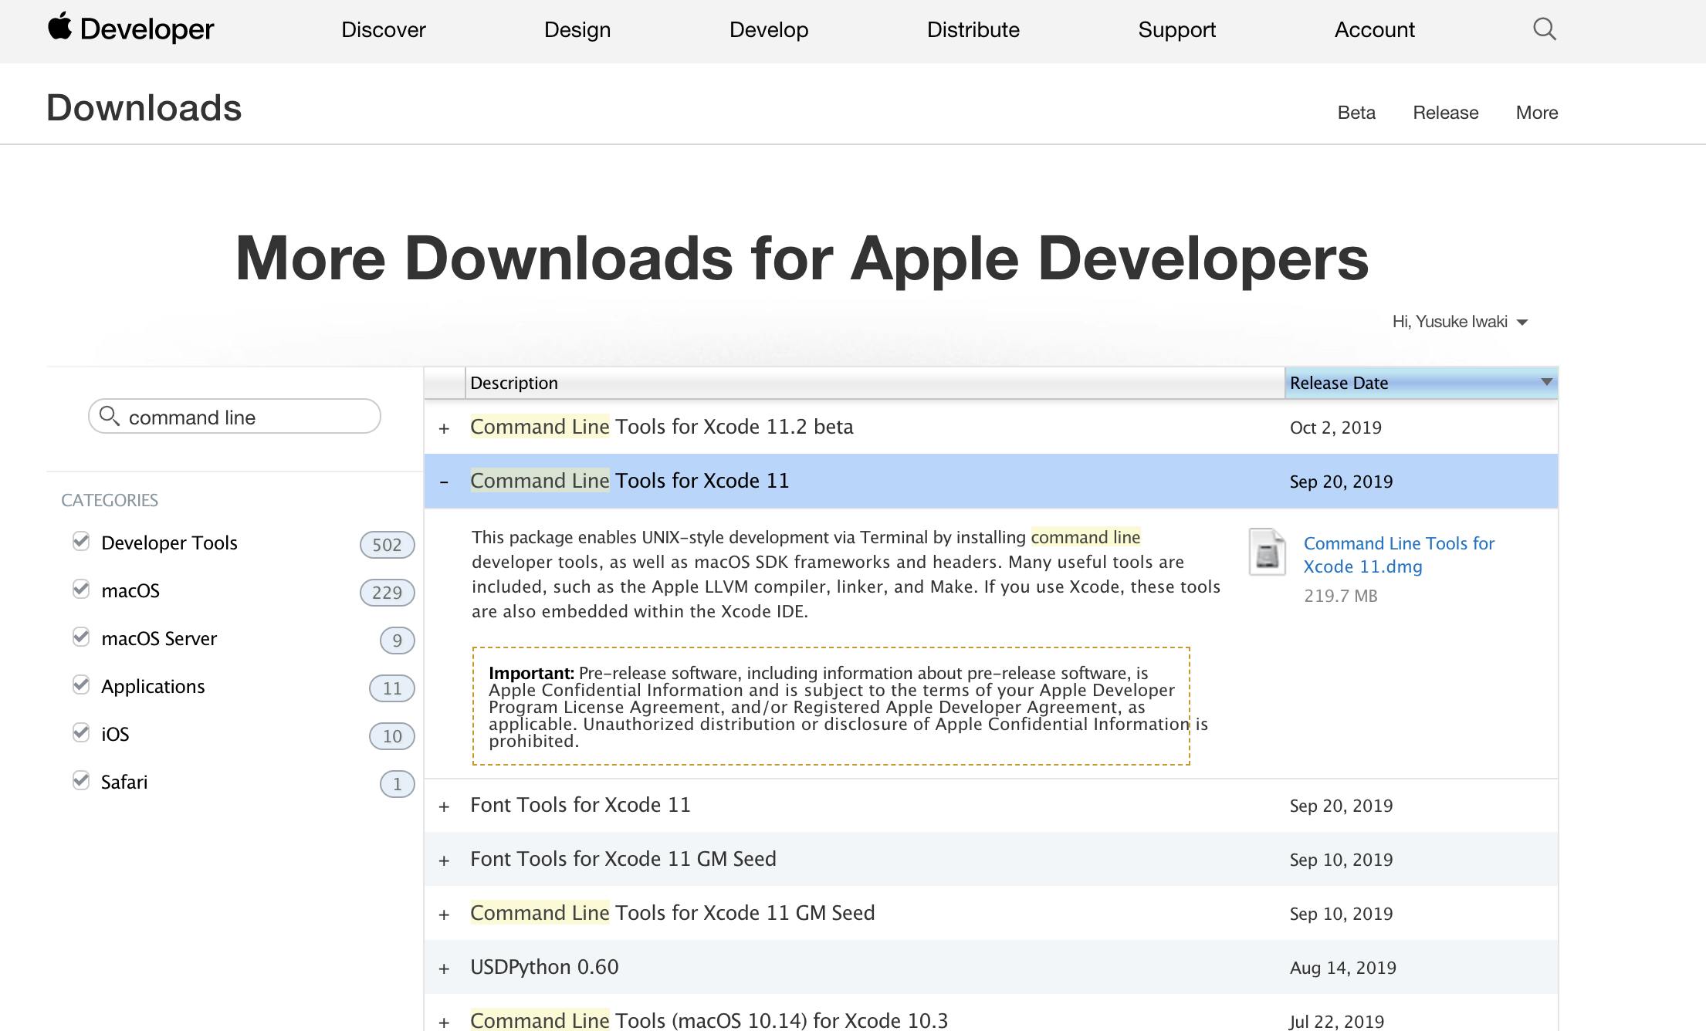Open the Hi, Yusuke Iwaki account dropdown

point(1459,322)
